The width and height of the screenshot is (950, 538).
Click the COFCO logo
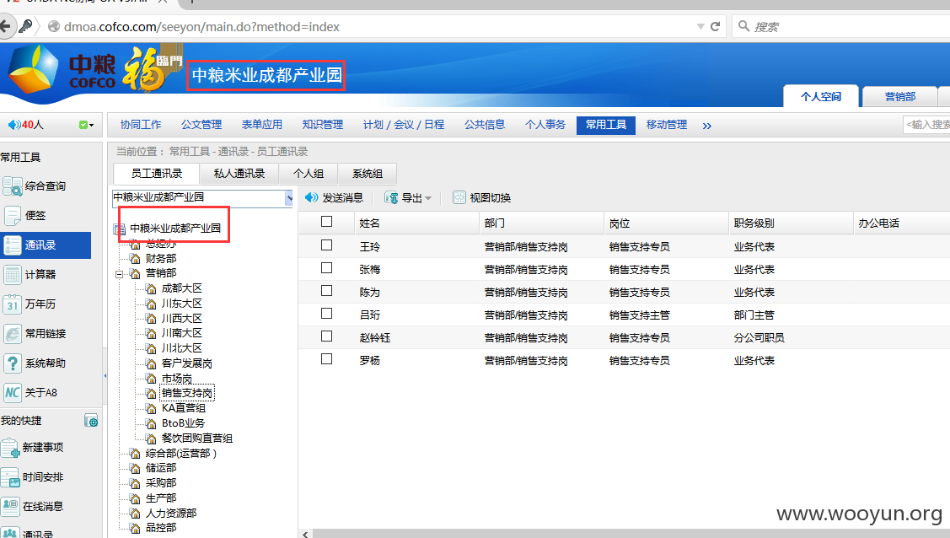[x=62, y=70]
